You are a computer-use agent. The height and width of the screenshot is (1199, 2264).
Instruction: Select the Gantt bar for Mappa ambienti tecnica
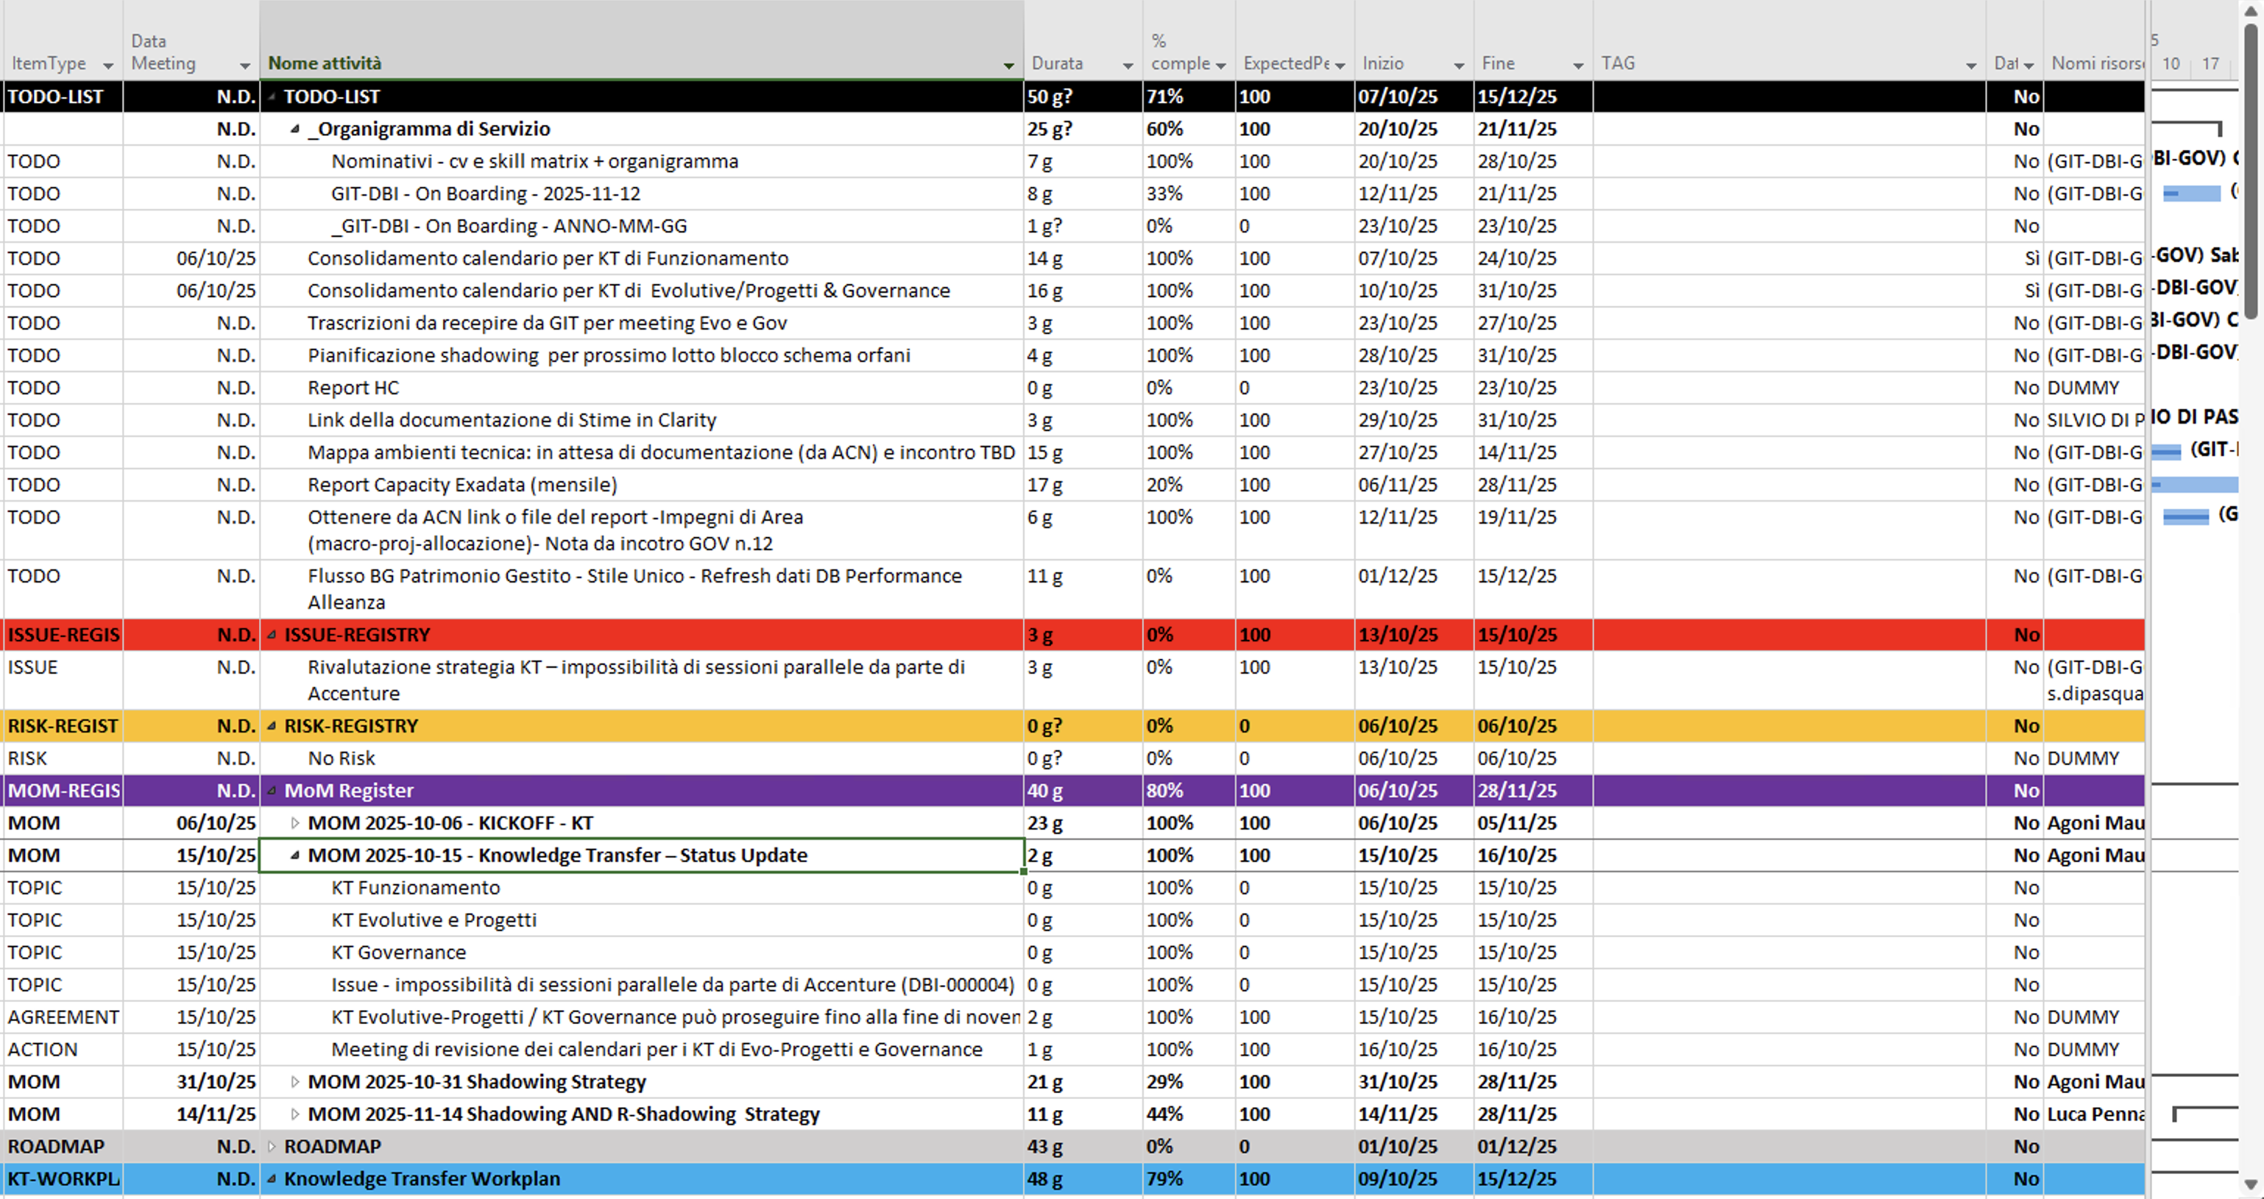(2166, 452)
